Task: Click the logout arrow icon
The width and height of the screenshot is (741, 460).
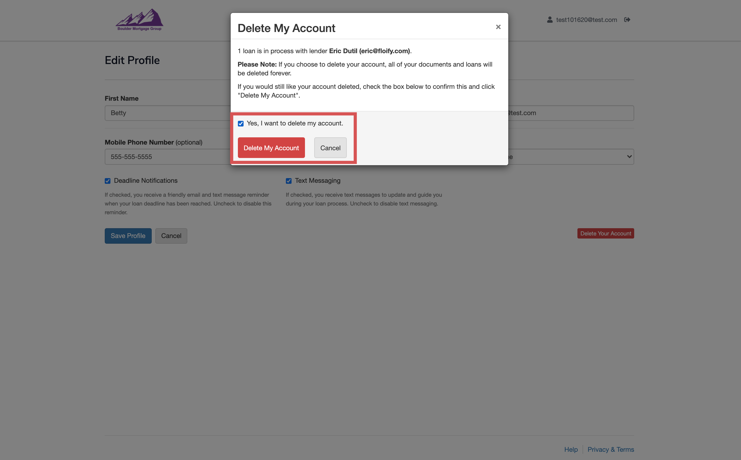Action: [627, 20]
